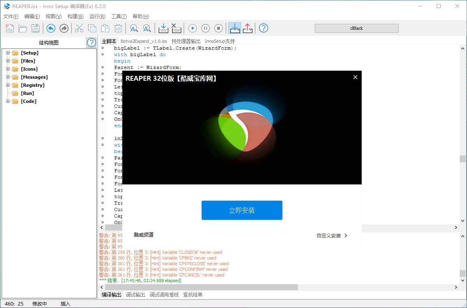This screenshot has height=308, width=467.
Task: Select the [Setup] folder label
Action: pos(30,53)
